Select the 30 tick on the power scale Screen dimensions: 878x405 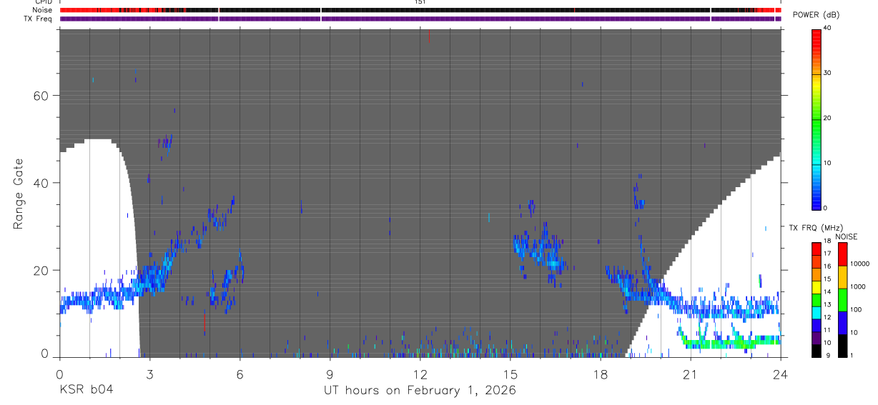click(x=827, y=73)
